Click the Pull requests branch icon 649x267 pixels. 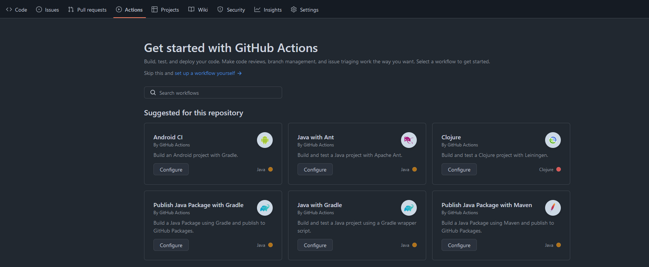pyautogui.click(x=71, y=9)
